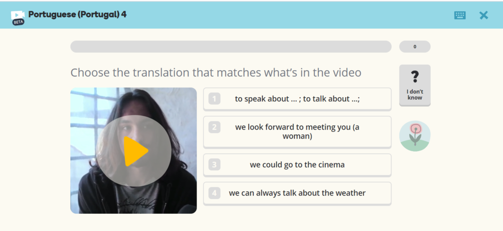
Task: Select "we can always talk about the weather"
Action: pyautogui.click(x=297, y=193)
